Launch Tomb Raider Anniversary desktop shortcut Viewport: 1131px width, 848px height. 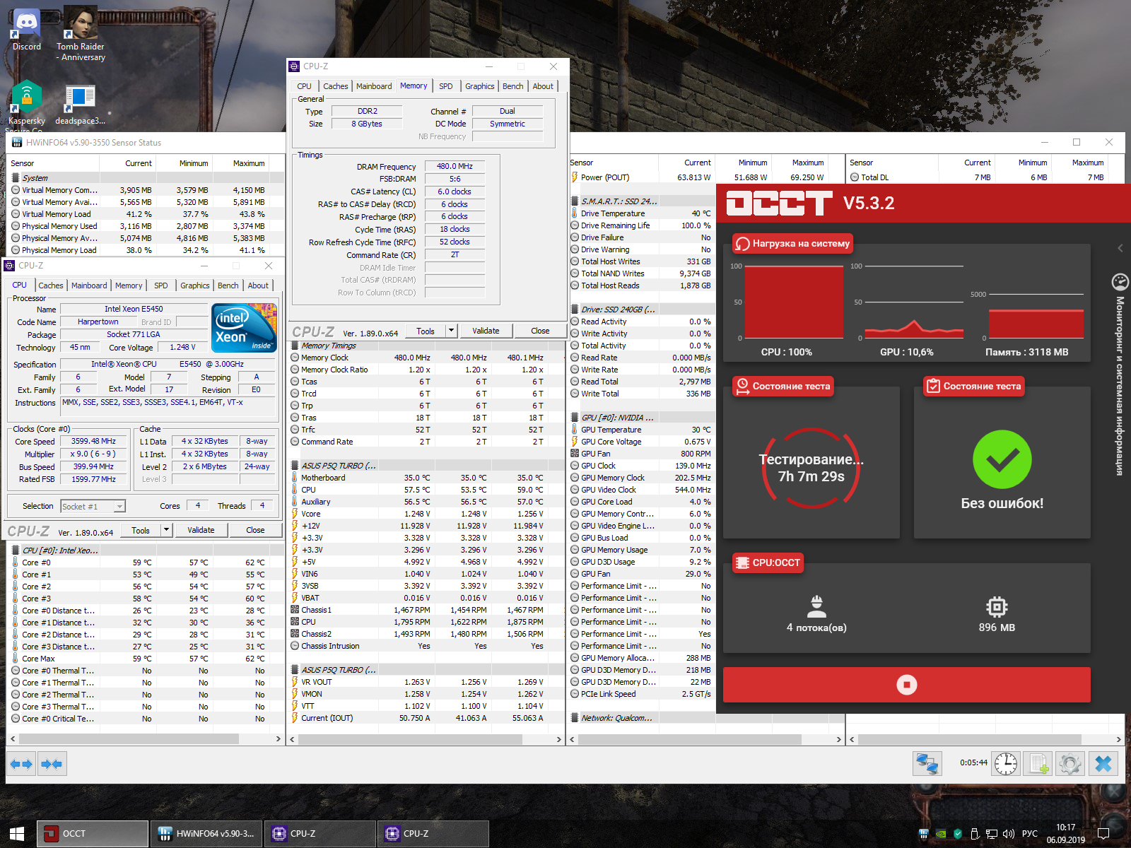click(x=81, y=34)
